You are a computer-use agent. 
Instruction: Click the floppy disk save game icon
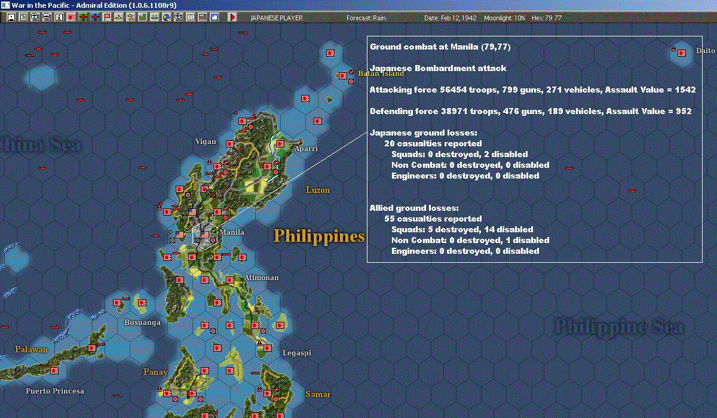(x=11, y=17)
